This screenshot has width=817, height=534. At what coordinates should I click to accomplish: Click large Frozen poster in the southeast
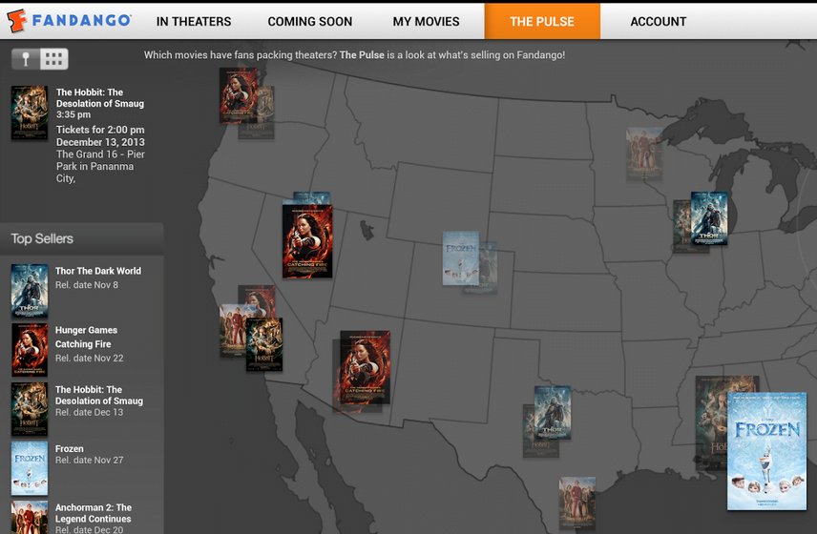(x=766, y=451)
